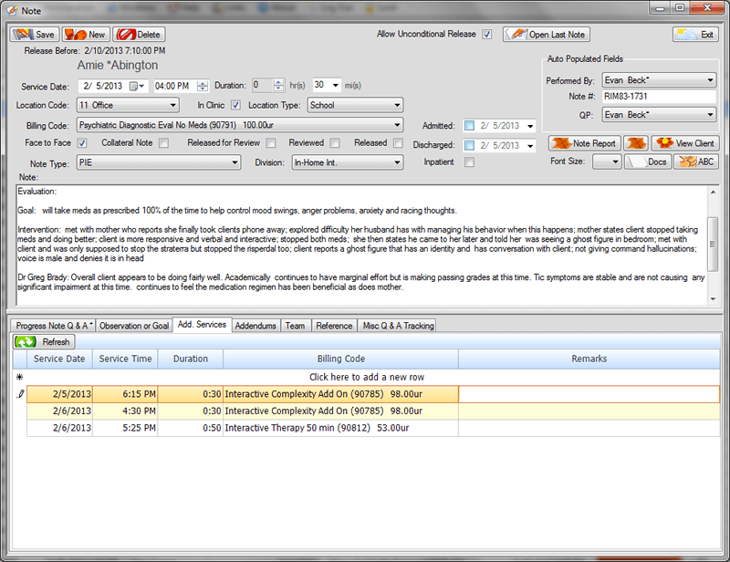Click here to add a new service row
This screenshot has width=730, height=562.
tap(364, 377)
